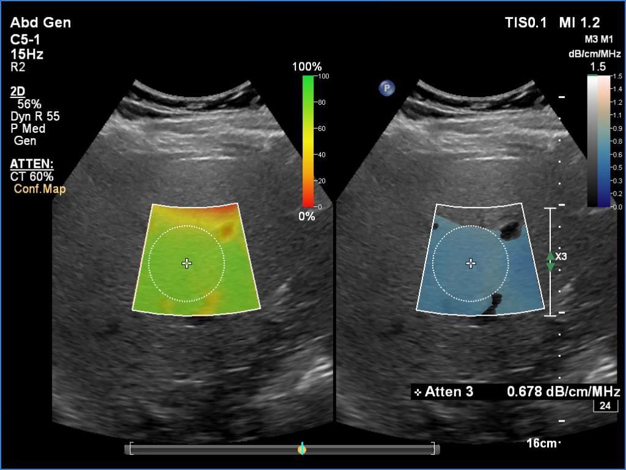Click crosshair in blue attenuation ROI
The height and width of the screenshot is (470, 626).
471,263
